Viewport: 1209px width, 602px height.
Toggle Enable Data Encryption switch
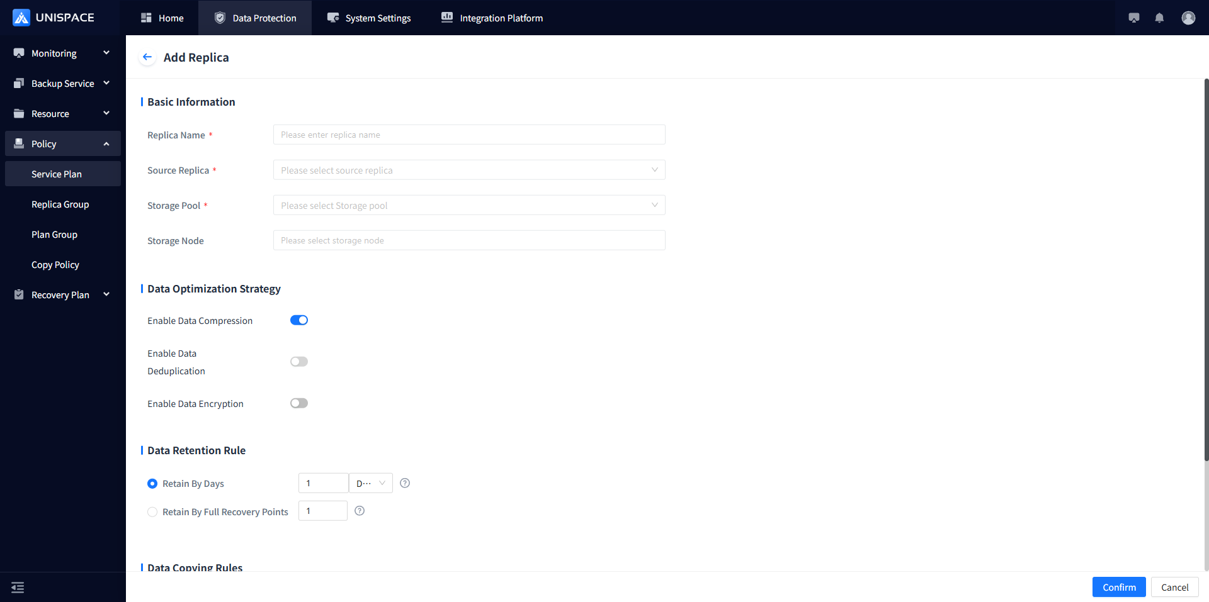click(x=299, y=403)
